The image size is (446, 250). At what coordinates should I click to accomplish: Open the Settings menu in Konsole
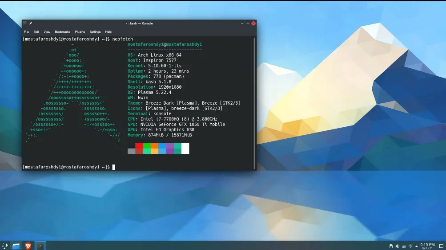tap(95, 32)
